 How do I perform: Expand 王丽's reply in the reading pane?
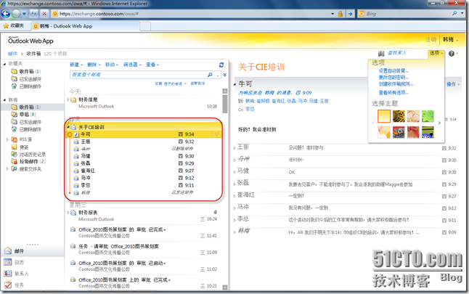234,148
